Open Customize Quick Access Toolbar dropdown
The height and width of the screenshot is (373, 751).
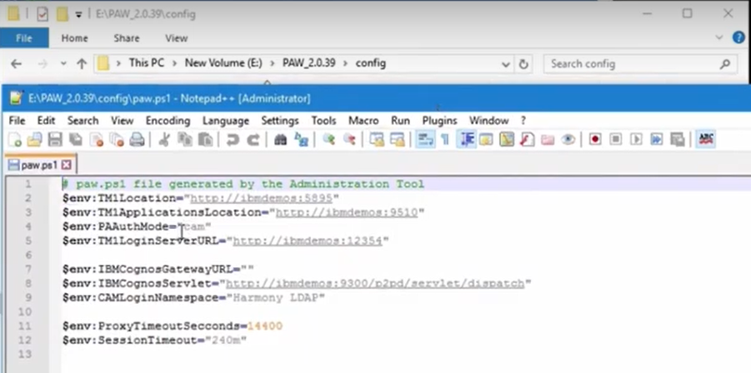(78, 15)
